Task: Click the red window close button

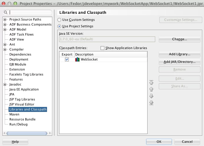Action: 4,4
